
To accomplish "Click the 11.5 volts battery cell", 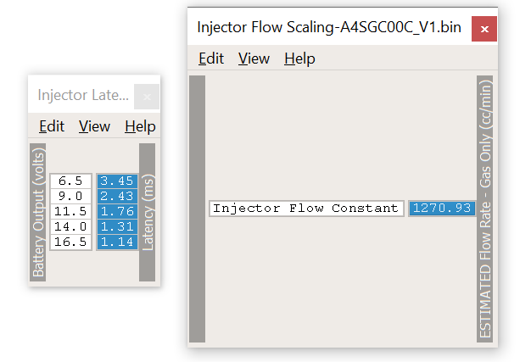I will (71, 212).
